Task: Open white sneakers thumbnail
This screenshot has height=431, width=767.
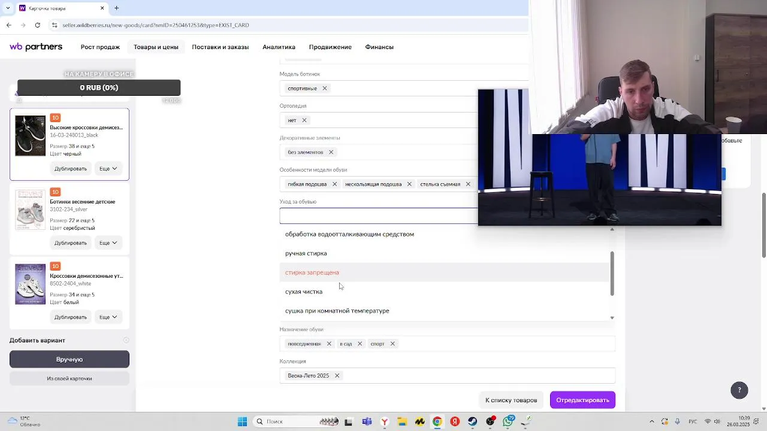Action: point(30,284)
